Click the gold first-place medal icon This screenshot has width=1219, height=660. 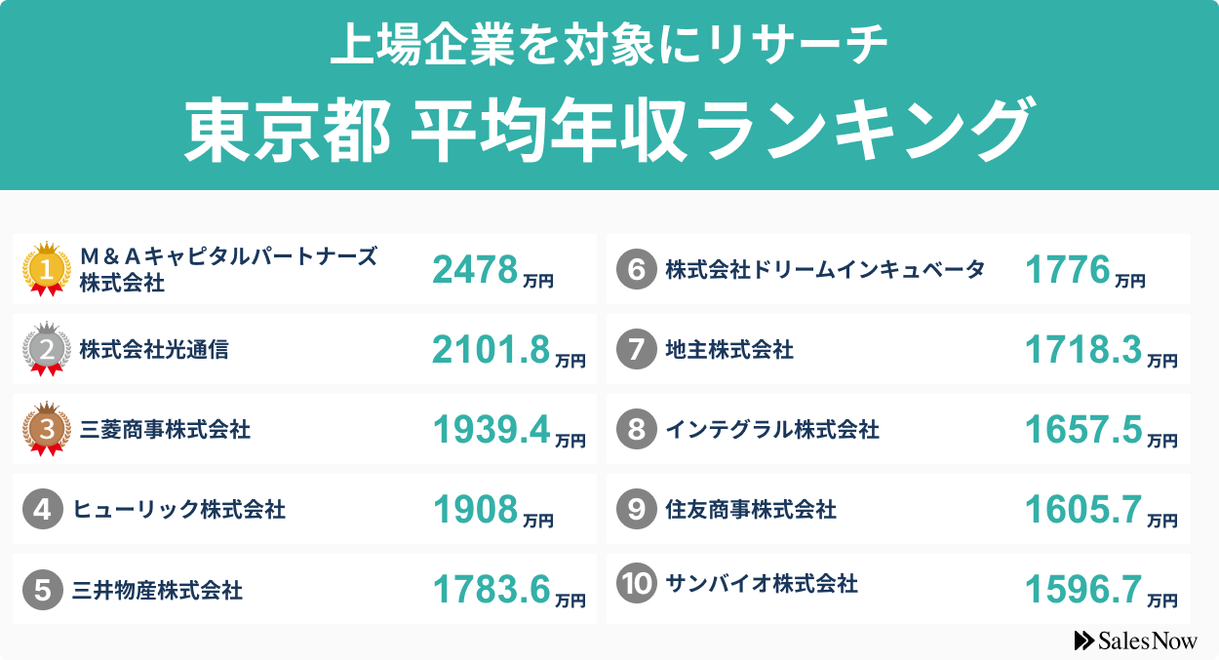coord(46,268)
